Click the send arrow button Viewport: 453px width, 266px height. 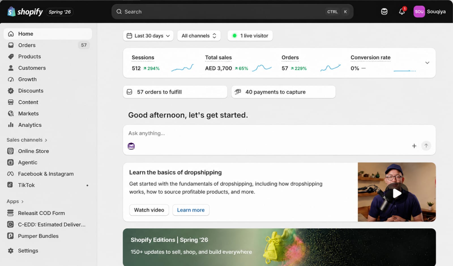(426, 146)
